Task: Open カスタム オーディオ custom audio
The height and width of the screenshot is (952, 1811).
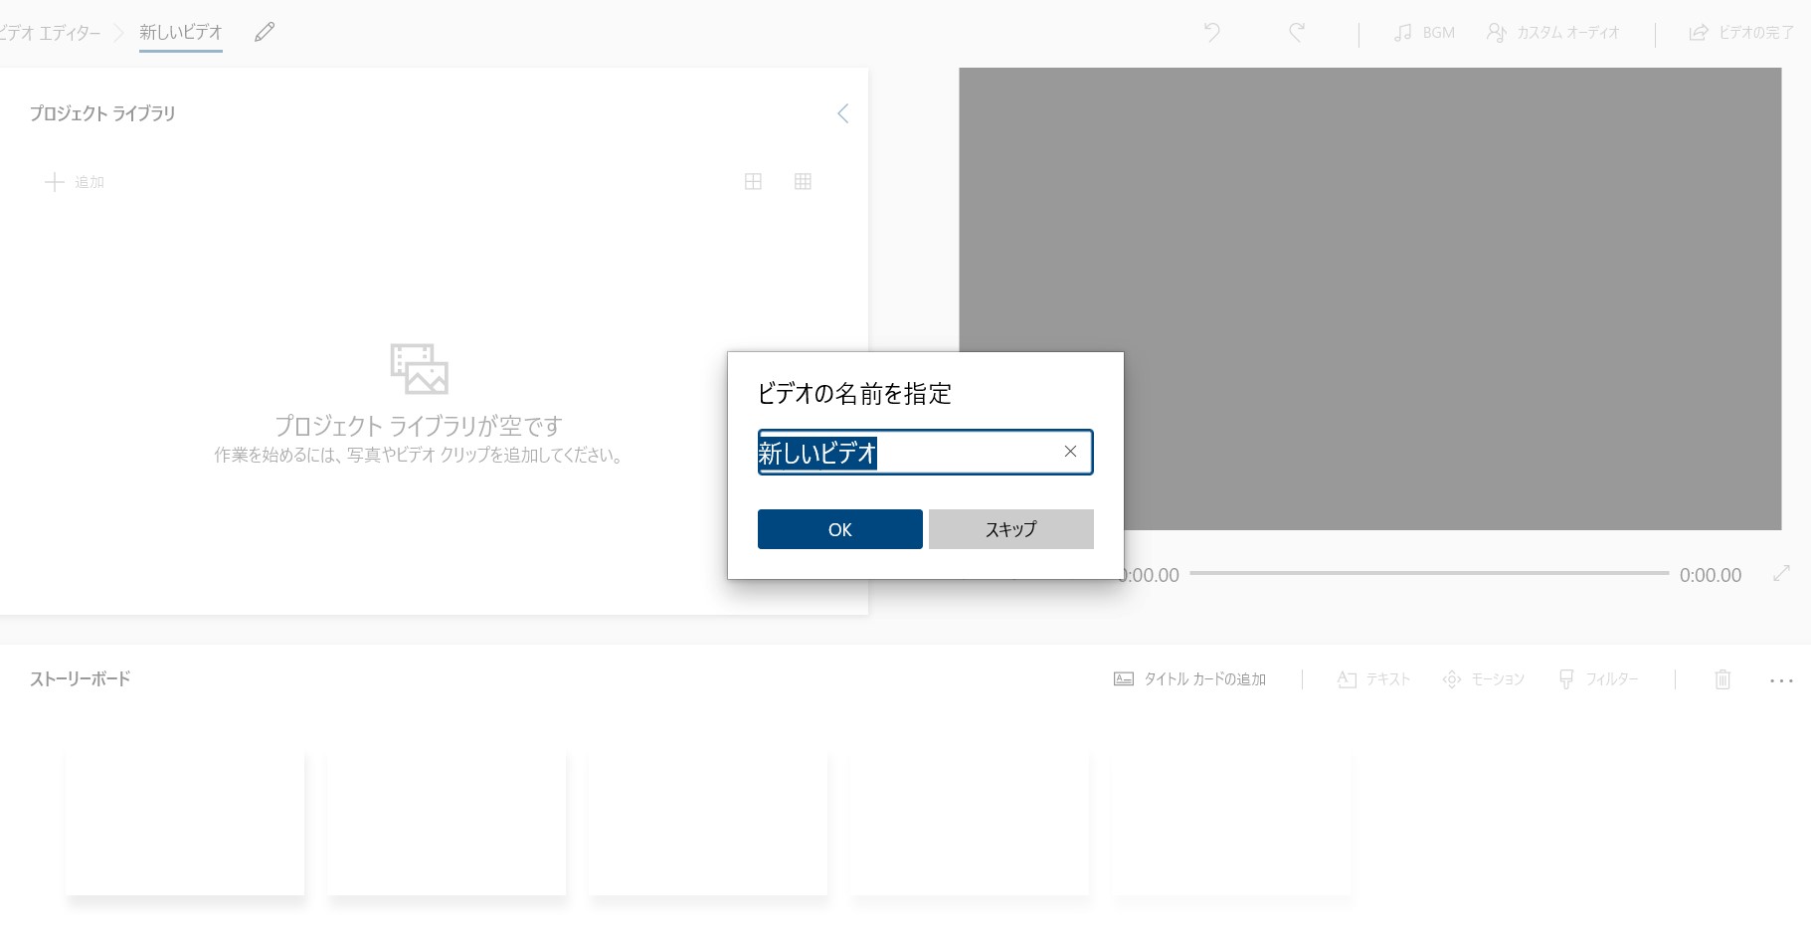Action: pos(1553,33)
